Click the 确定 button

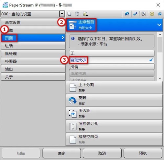[62, 153]
